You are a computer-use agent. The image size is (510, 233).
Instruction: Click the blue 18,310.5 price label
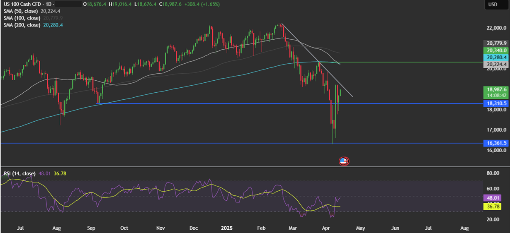pyautogui.click(x=496, y=103)
